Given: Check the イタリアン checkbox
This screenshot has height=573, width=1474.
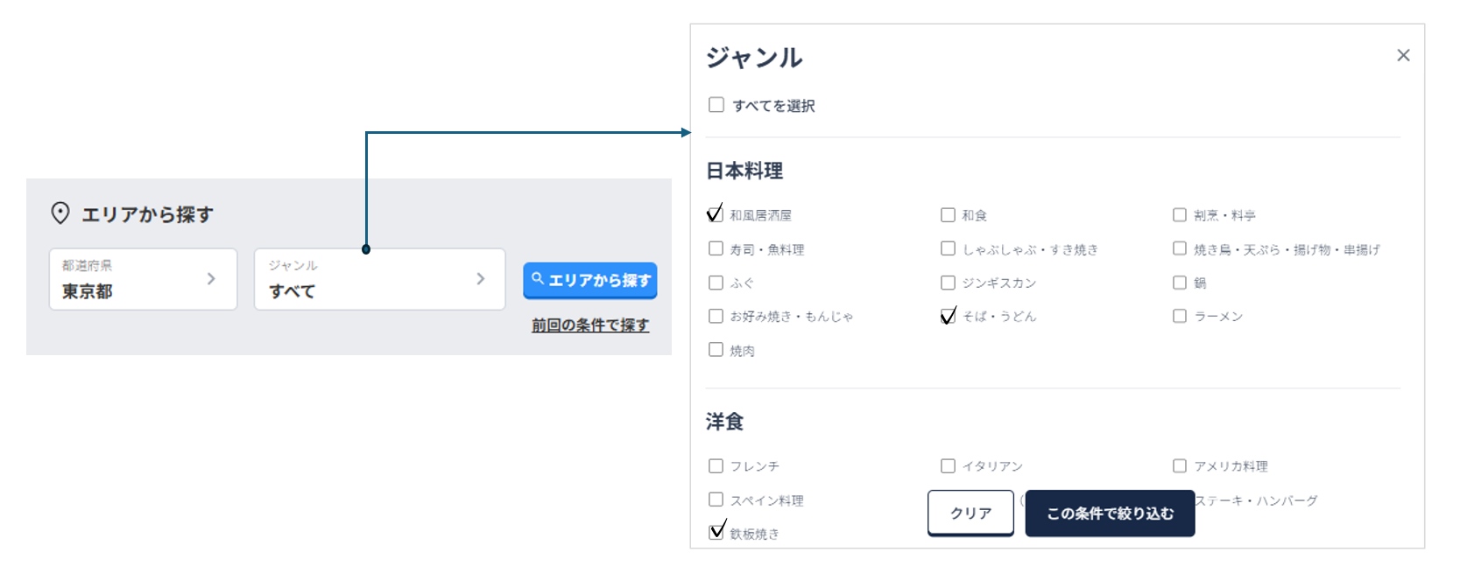Looking at the screenshot, I should click(948, 466).
